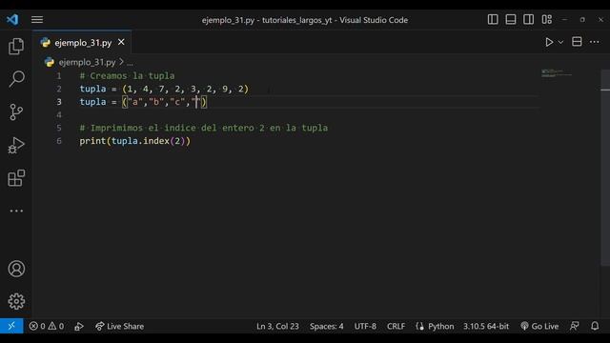
Task: Show errors and warnings count
Action: [47, 326]
